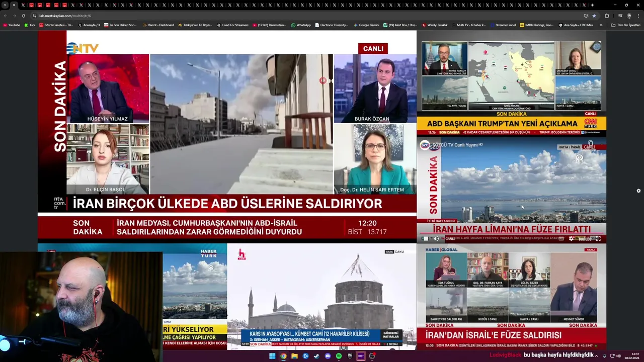Click the YouTube bookmark

12,25
